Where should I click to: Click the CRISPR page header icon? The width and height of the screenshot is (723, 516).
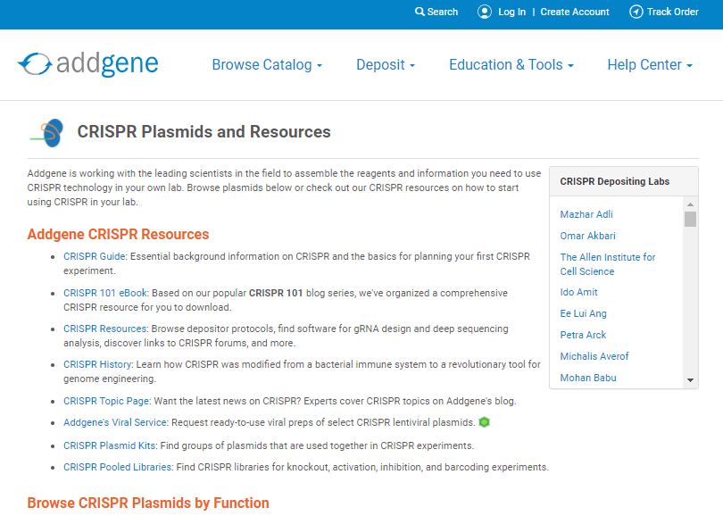coord(48,132)
